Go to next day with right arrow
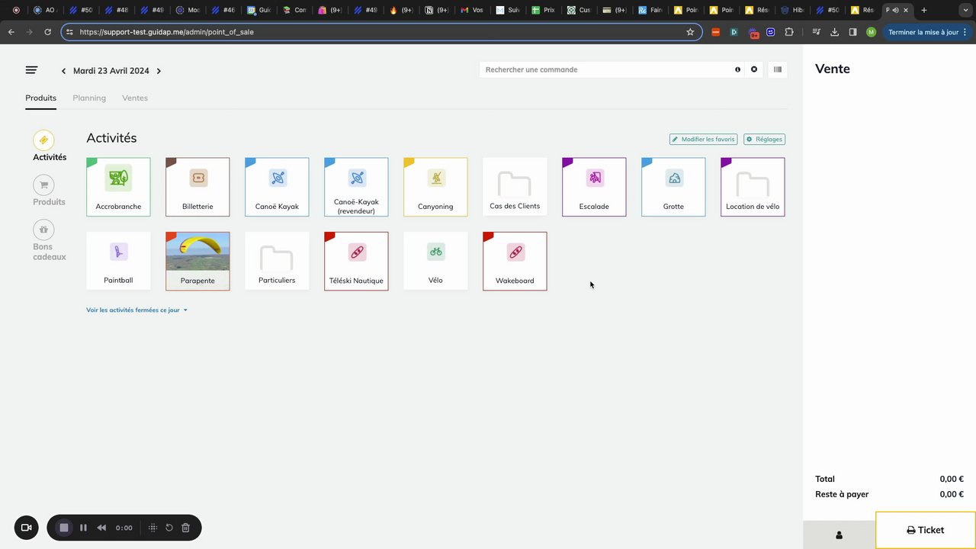 coord(159,71)
